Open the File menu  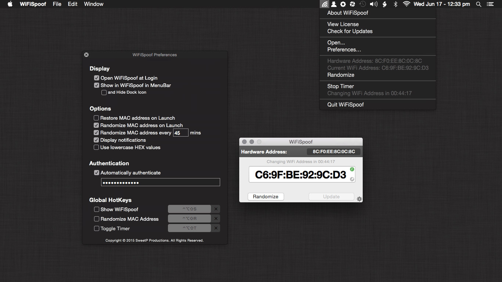57,4
